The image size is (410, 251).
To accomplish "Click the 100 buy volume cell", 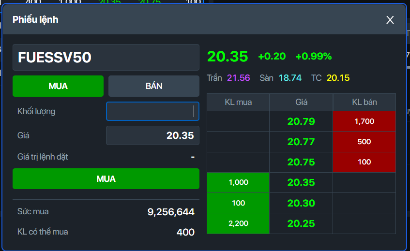I will click(x=238, y=203).
